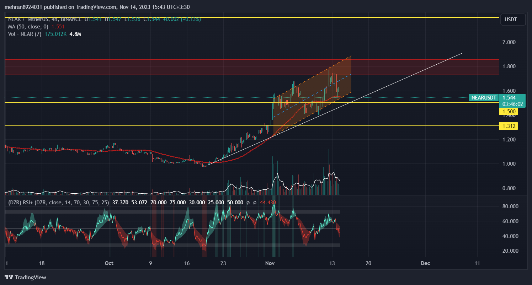Click 2.000 on the price axis

[509, 42]
